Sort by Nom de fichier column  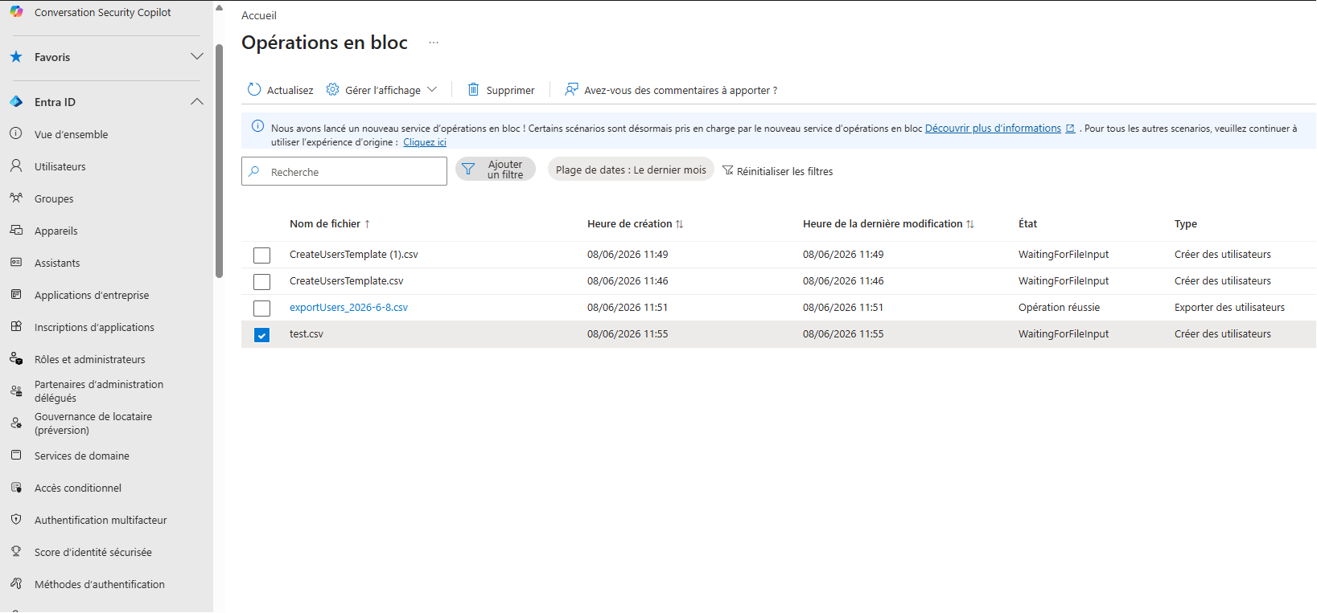pos(330,224)
